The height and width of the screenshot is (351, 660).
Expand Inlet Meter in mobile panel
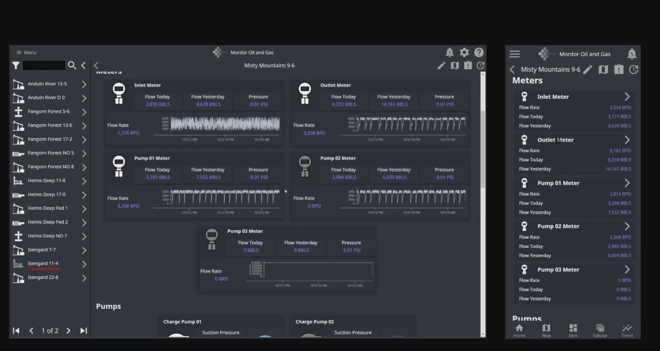(x=627, y=97)
